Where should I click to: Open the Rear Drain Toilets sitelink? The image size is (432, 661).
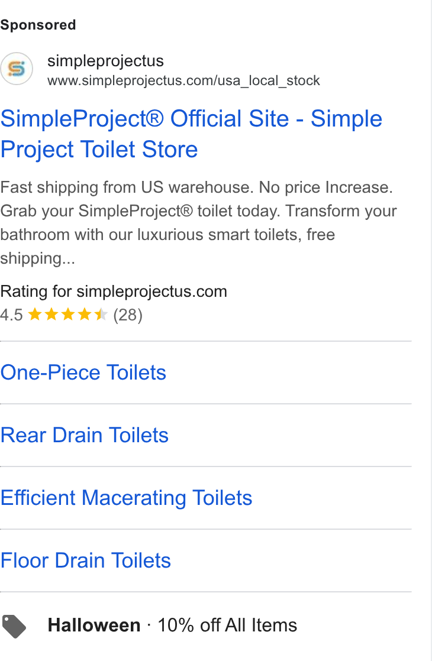[85, 435]
